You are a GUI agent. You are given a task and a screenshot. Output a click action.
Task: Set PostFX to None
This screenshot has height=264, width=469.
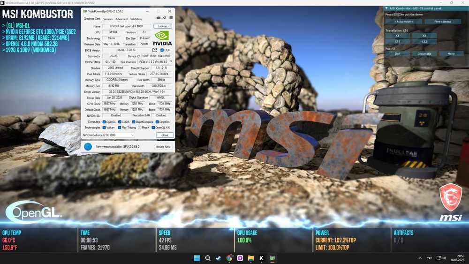click(x=451, y=54)
